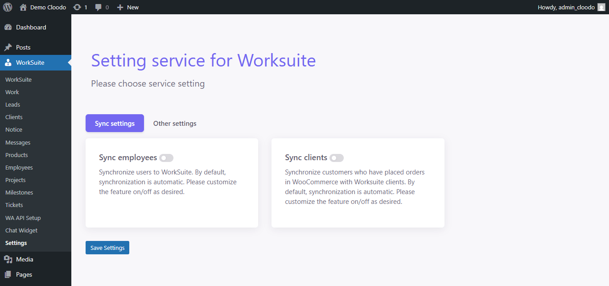Viewport: 609px width, 286px height.
Task: Switch to the Other settings tab
Action: coord(175,123)
